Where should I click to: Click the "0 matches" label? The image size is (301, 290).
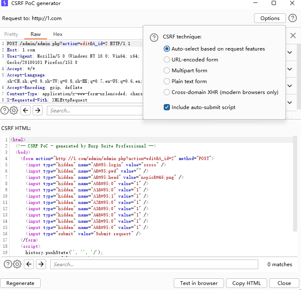280,265
